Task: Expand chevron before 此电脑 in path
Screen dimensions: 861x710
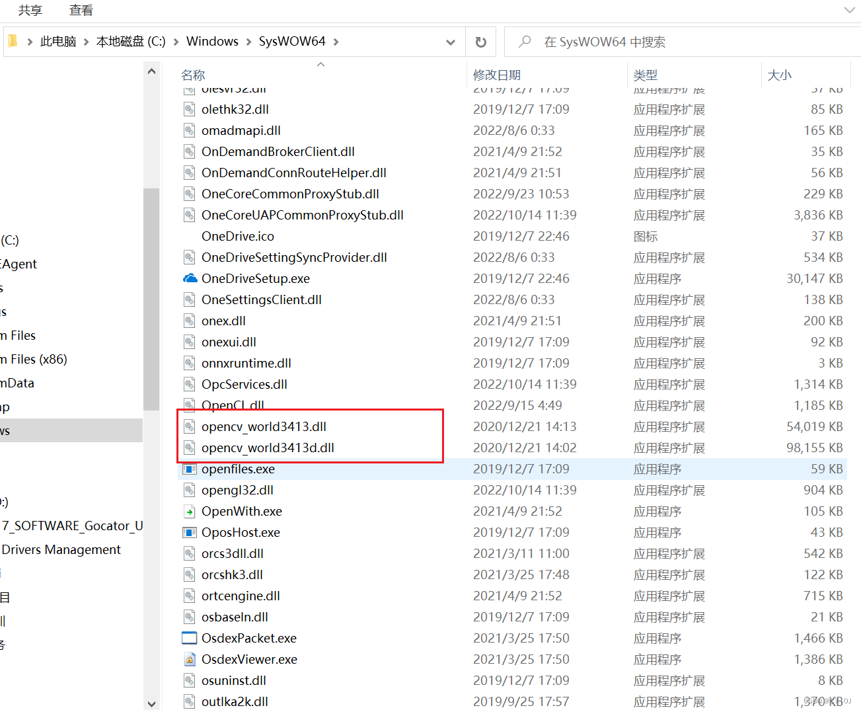Action: 30,42
